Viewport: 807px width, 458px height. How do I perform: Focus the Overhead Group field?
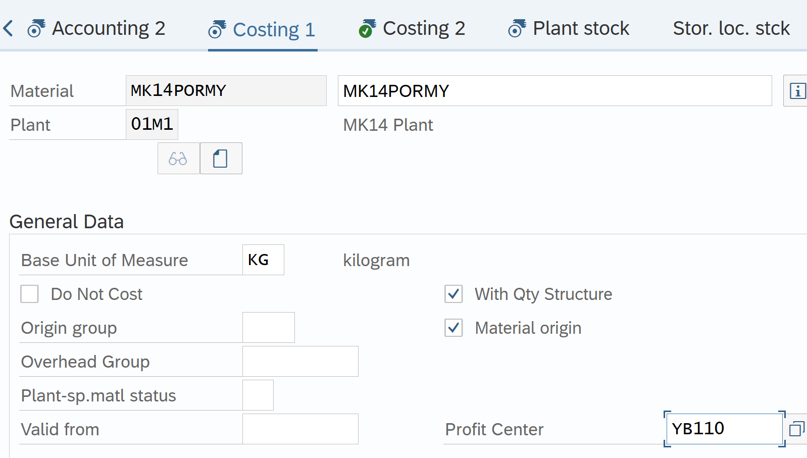tap(300, 362)
